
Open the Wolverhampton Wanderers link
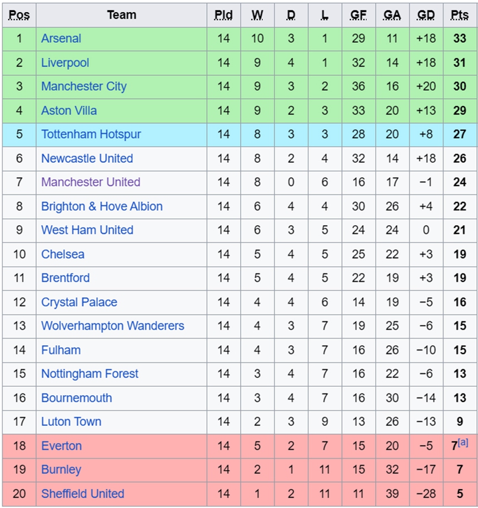[x=113, y=326]
